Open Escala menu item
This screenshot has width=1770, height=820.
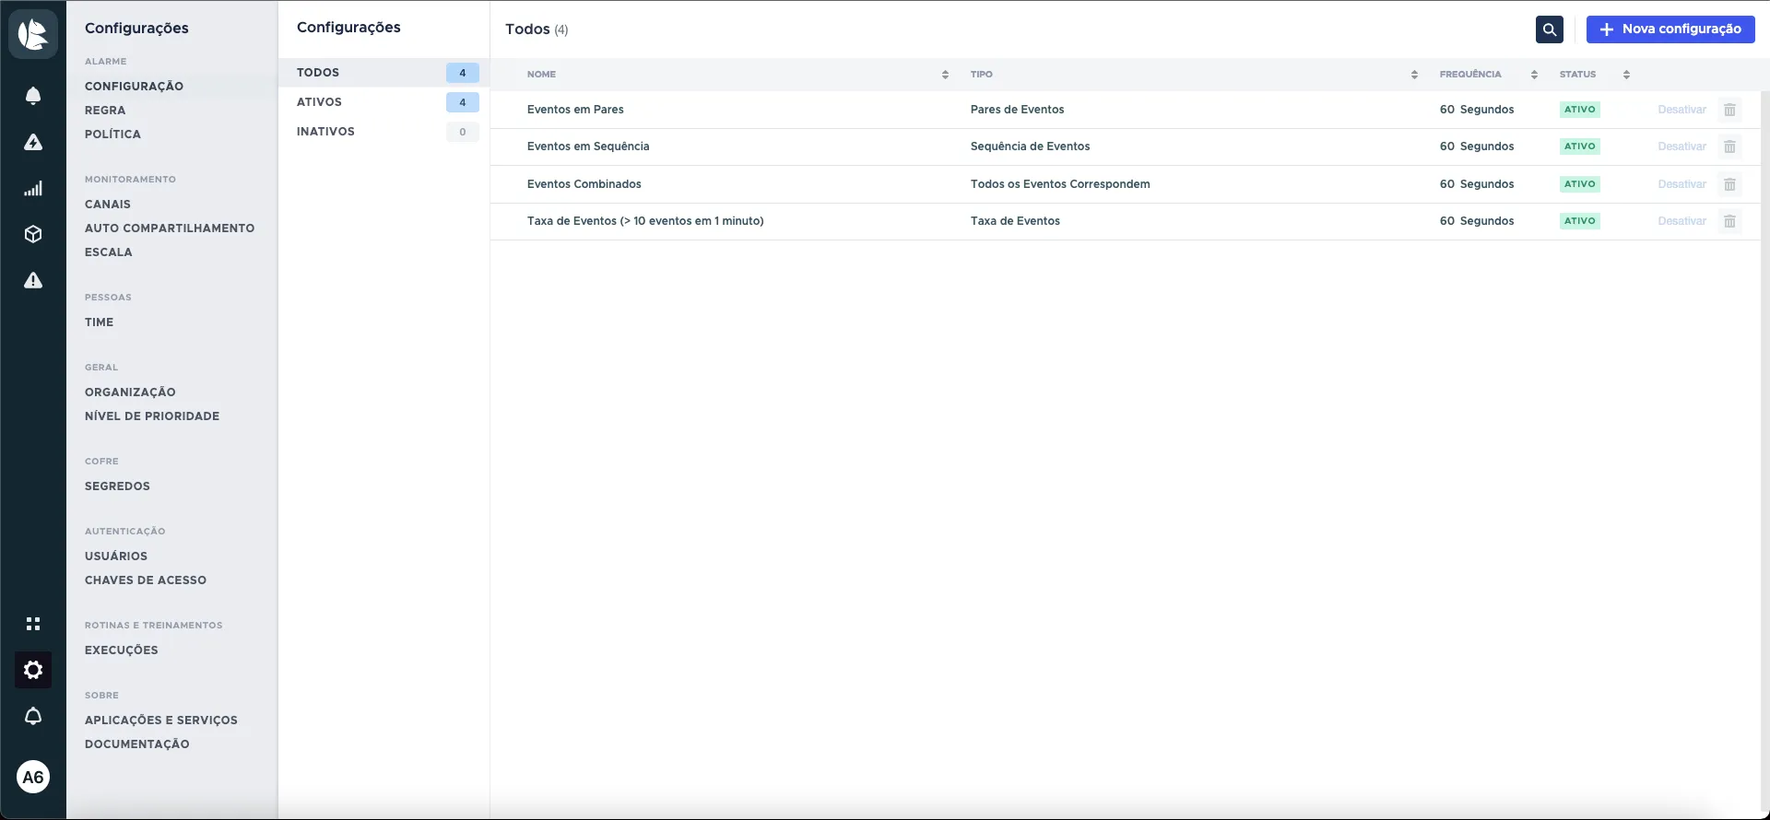(x=109, y=252)
